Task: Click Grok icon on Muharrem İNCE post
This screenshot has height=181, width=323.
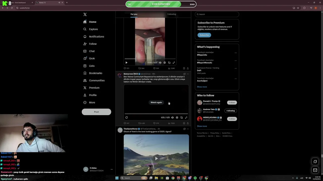Action: coord(184,74)
